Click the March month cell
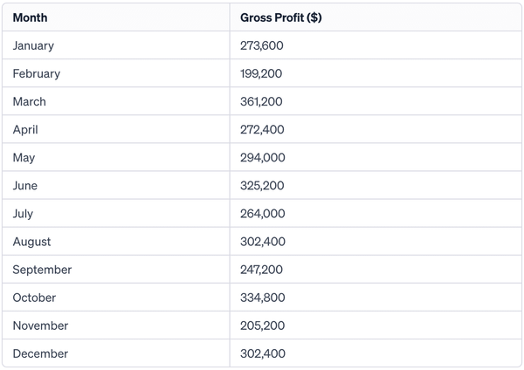This screenshot has height=370, width=524. pyautogui.click(x=30, y=101)
